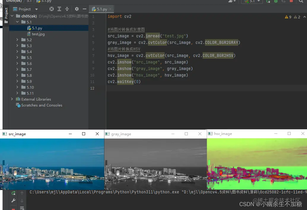
Task: Expand the 5.8 folder
Action: (18, 75)
